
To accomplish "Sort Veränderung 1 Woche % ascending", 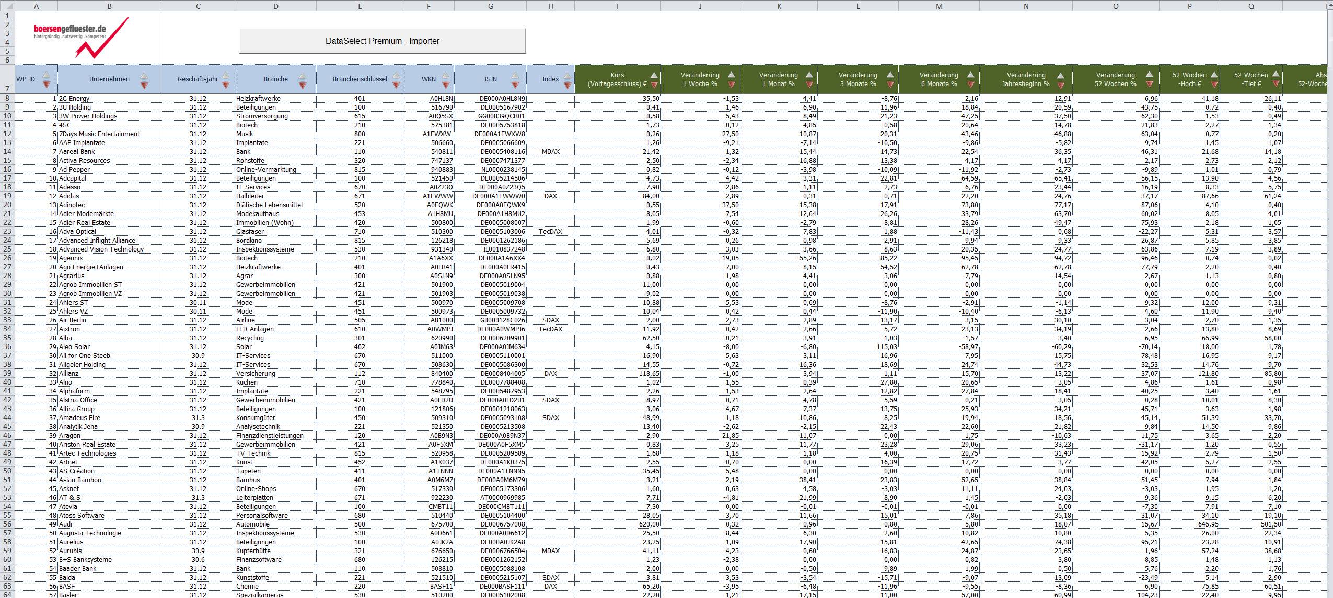I will (732, 75).
